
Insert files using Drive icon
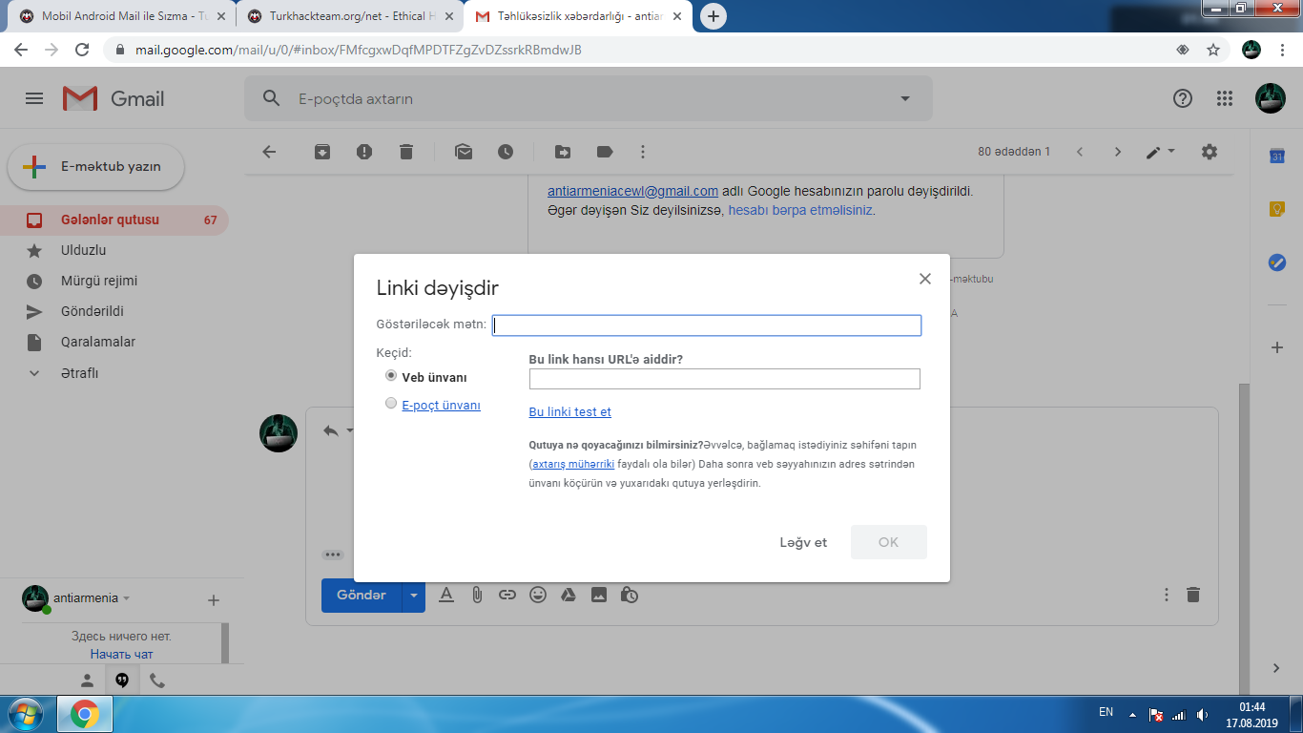point(568,595)
